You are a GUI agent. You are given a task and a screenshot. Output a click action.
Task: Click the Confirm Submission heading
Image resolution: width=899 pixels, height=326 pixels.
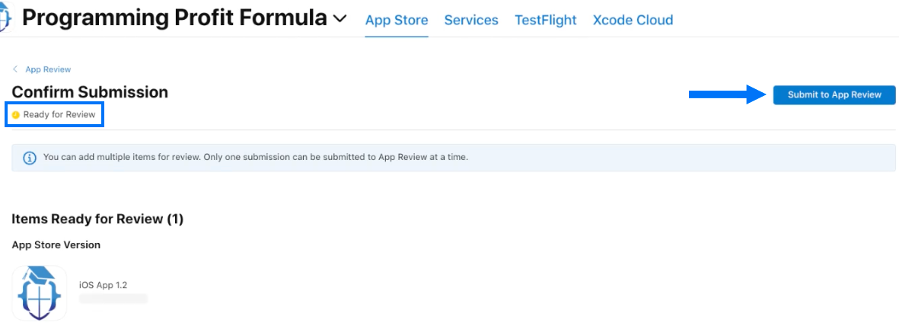pyautogui.click(x=90, y=92)
